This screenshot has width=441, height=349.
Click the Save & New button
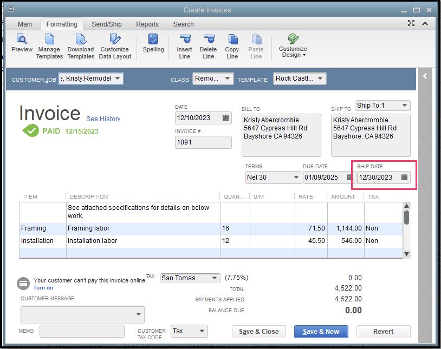click(321, 331)
